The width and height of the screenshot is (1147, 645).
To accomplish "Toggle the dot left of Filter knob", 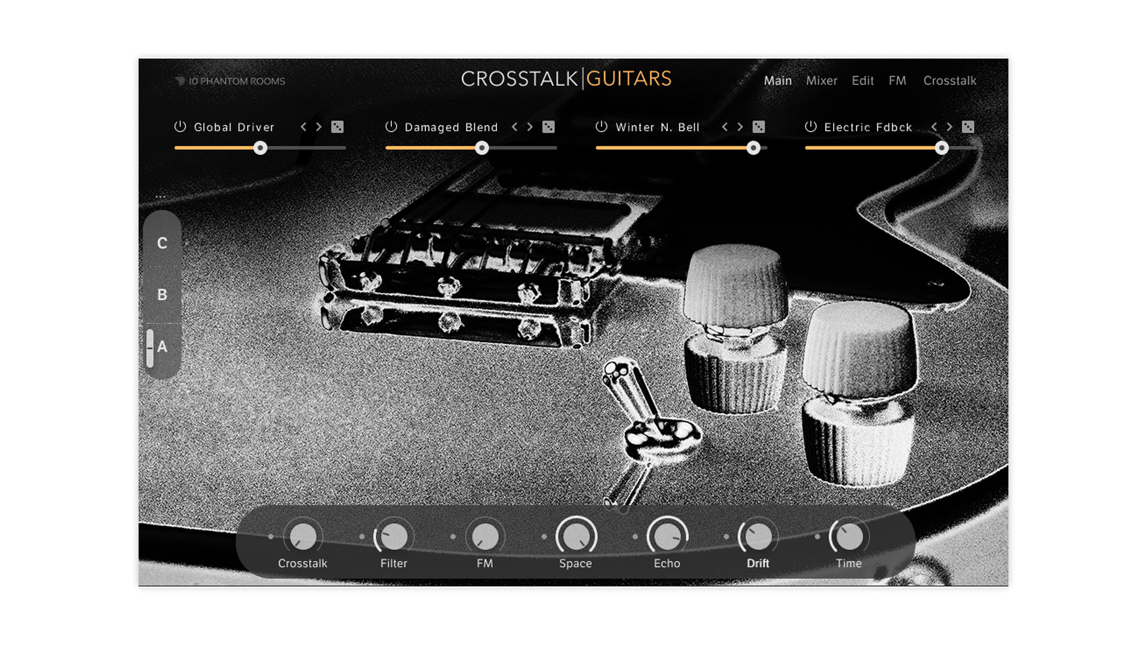I will click(x=362, y=536).
